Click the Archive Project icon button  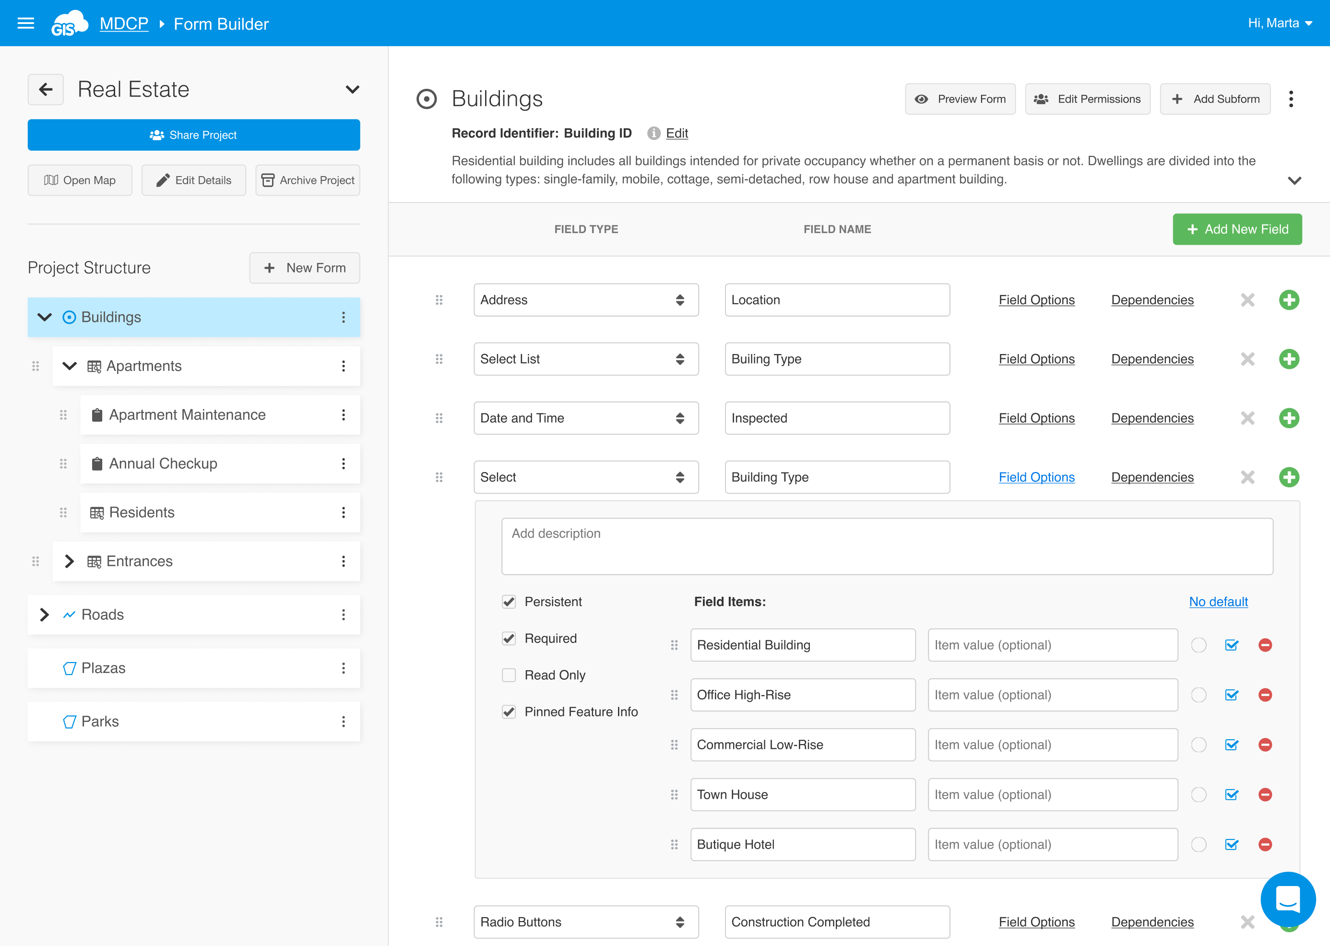269,180
